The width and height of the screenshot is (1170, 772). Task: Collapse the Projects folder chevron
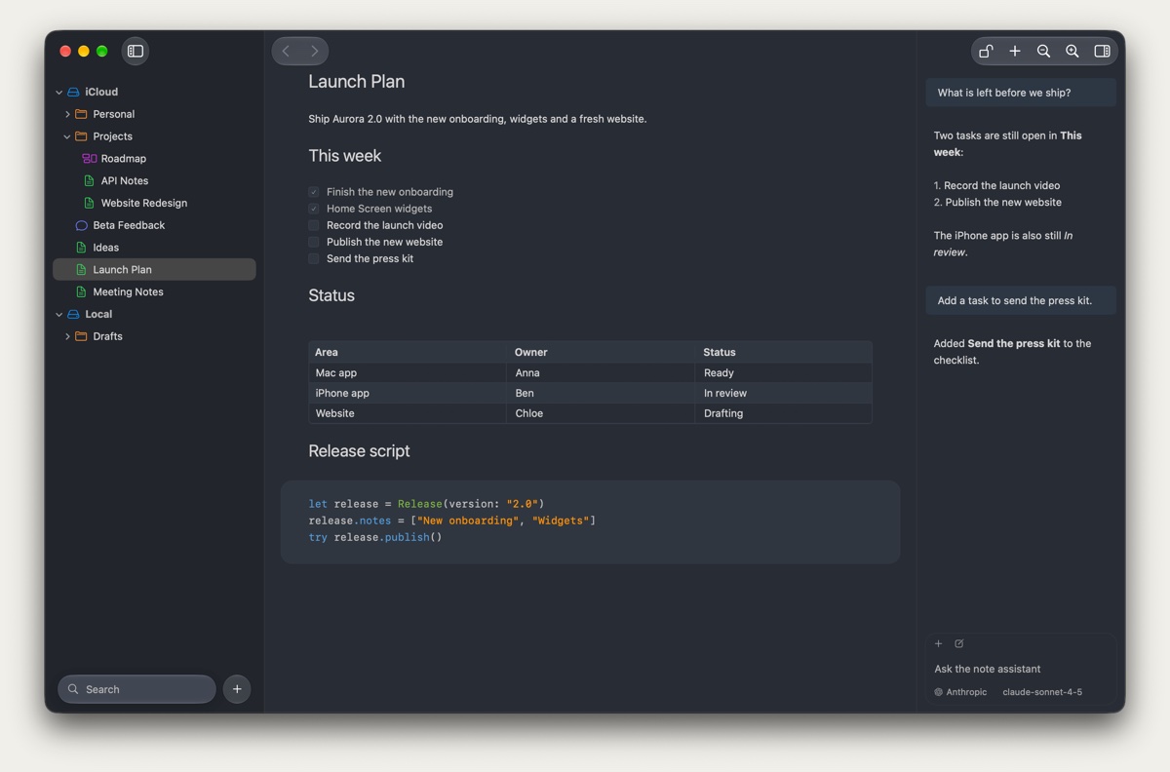[67, 136]
